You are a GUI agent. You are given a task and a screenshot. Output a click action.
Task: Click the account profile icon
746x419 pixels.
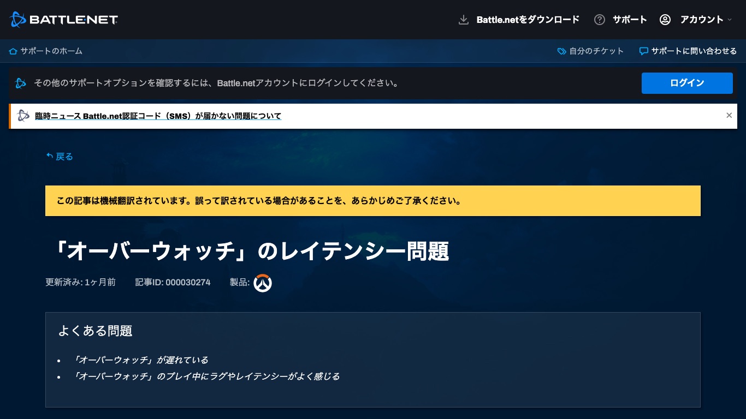(x=665, y=20)
